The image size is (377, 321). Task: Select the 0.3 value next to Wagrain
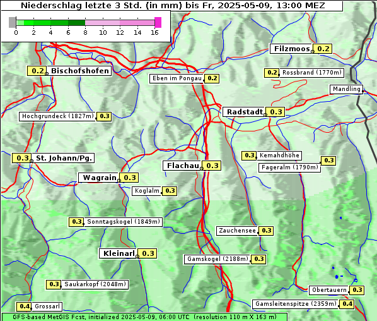129,178
